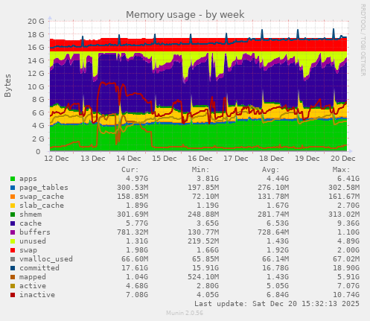Viewport: 370px width, 321px height.
Task: Click the 'inactive' legend label
Action: [x=37, y=295]
